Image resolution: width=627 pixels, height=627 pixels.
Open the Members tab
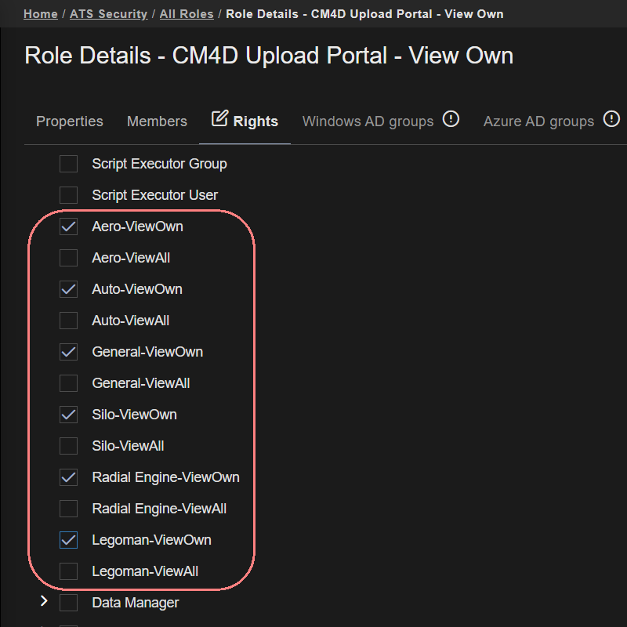[157, 121]
